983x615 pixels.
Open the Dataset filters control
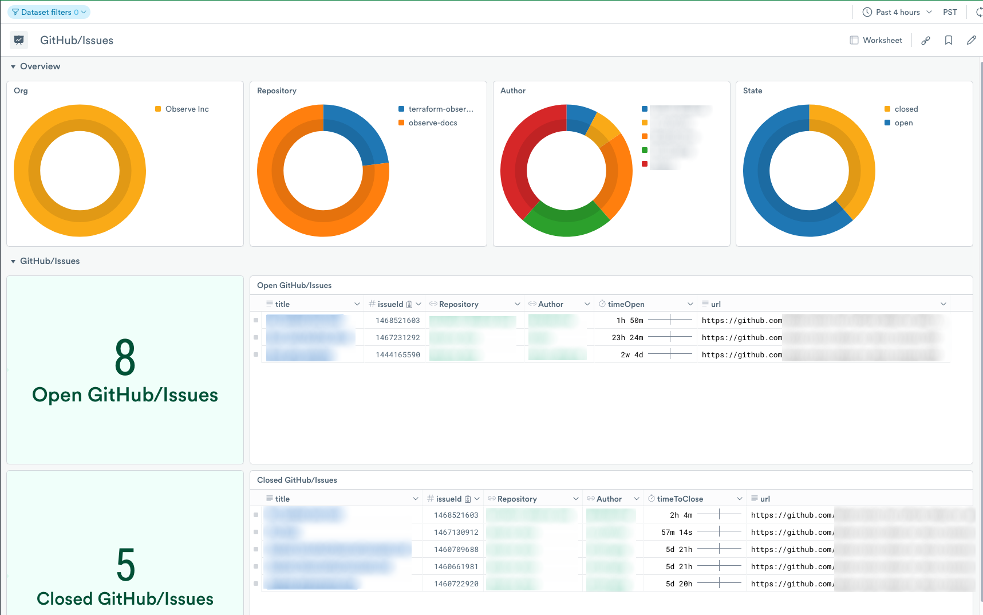pyautogui.click(x=49, y=12)
